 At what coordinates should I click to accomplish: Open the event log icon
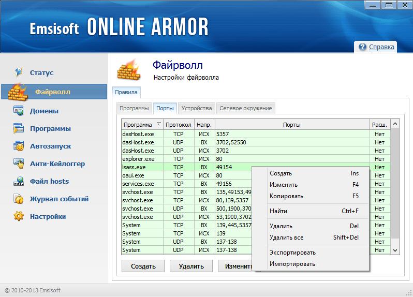(19, 199)
